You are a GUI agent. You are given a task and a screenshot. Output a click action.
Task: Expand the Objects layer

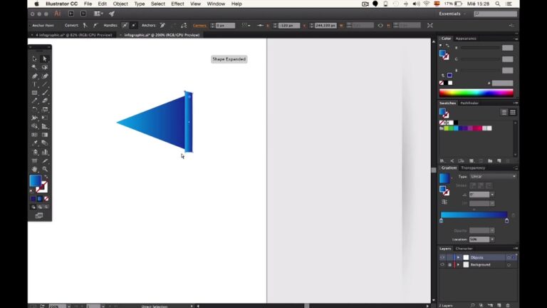458,257
